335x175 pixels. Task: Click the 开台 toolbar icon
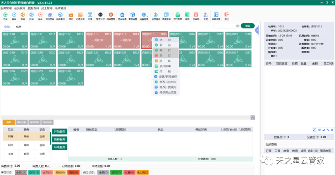pos(5,16)
